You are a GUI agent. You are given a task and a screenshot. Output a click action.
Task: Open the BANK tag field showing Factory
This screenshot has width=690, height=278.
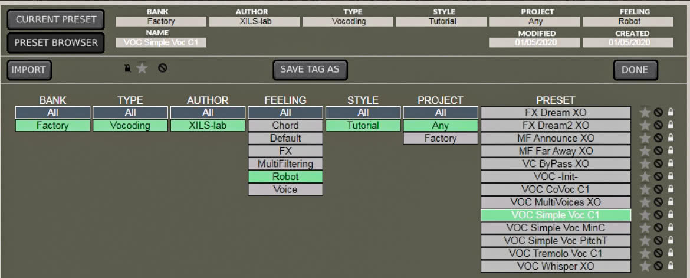(x=161, y=21)
